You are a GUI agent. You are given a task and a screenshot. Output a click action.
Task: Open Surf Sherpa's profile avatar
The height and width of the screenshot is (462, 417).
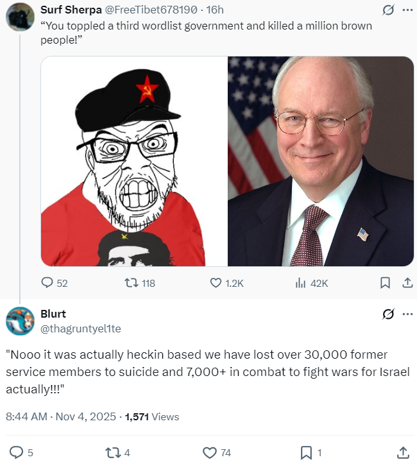pos(20,17)
